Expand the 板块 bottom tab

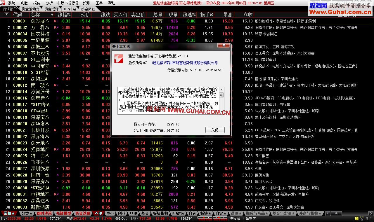click(206, 214)
